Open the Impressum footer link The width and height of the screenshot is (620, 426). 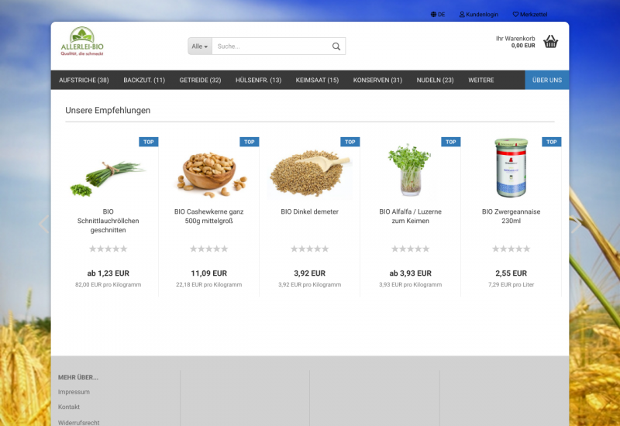pos(74,392)
